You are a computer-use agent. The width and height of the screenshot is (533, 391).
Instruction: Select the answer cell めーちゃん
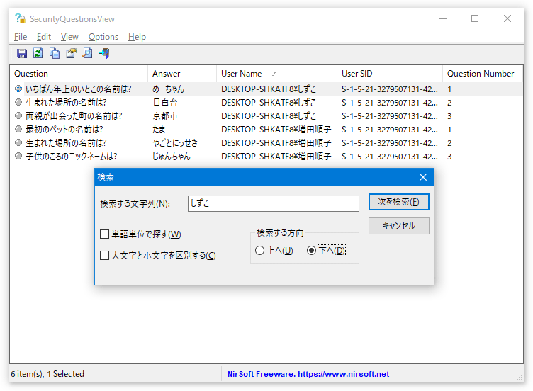coord(168,89)
